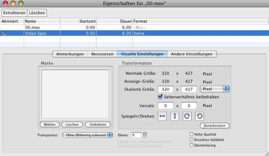Click the yellow minimize window button
269x156 pixels.
coord(13,3)
